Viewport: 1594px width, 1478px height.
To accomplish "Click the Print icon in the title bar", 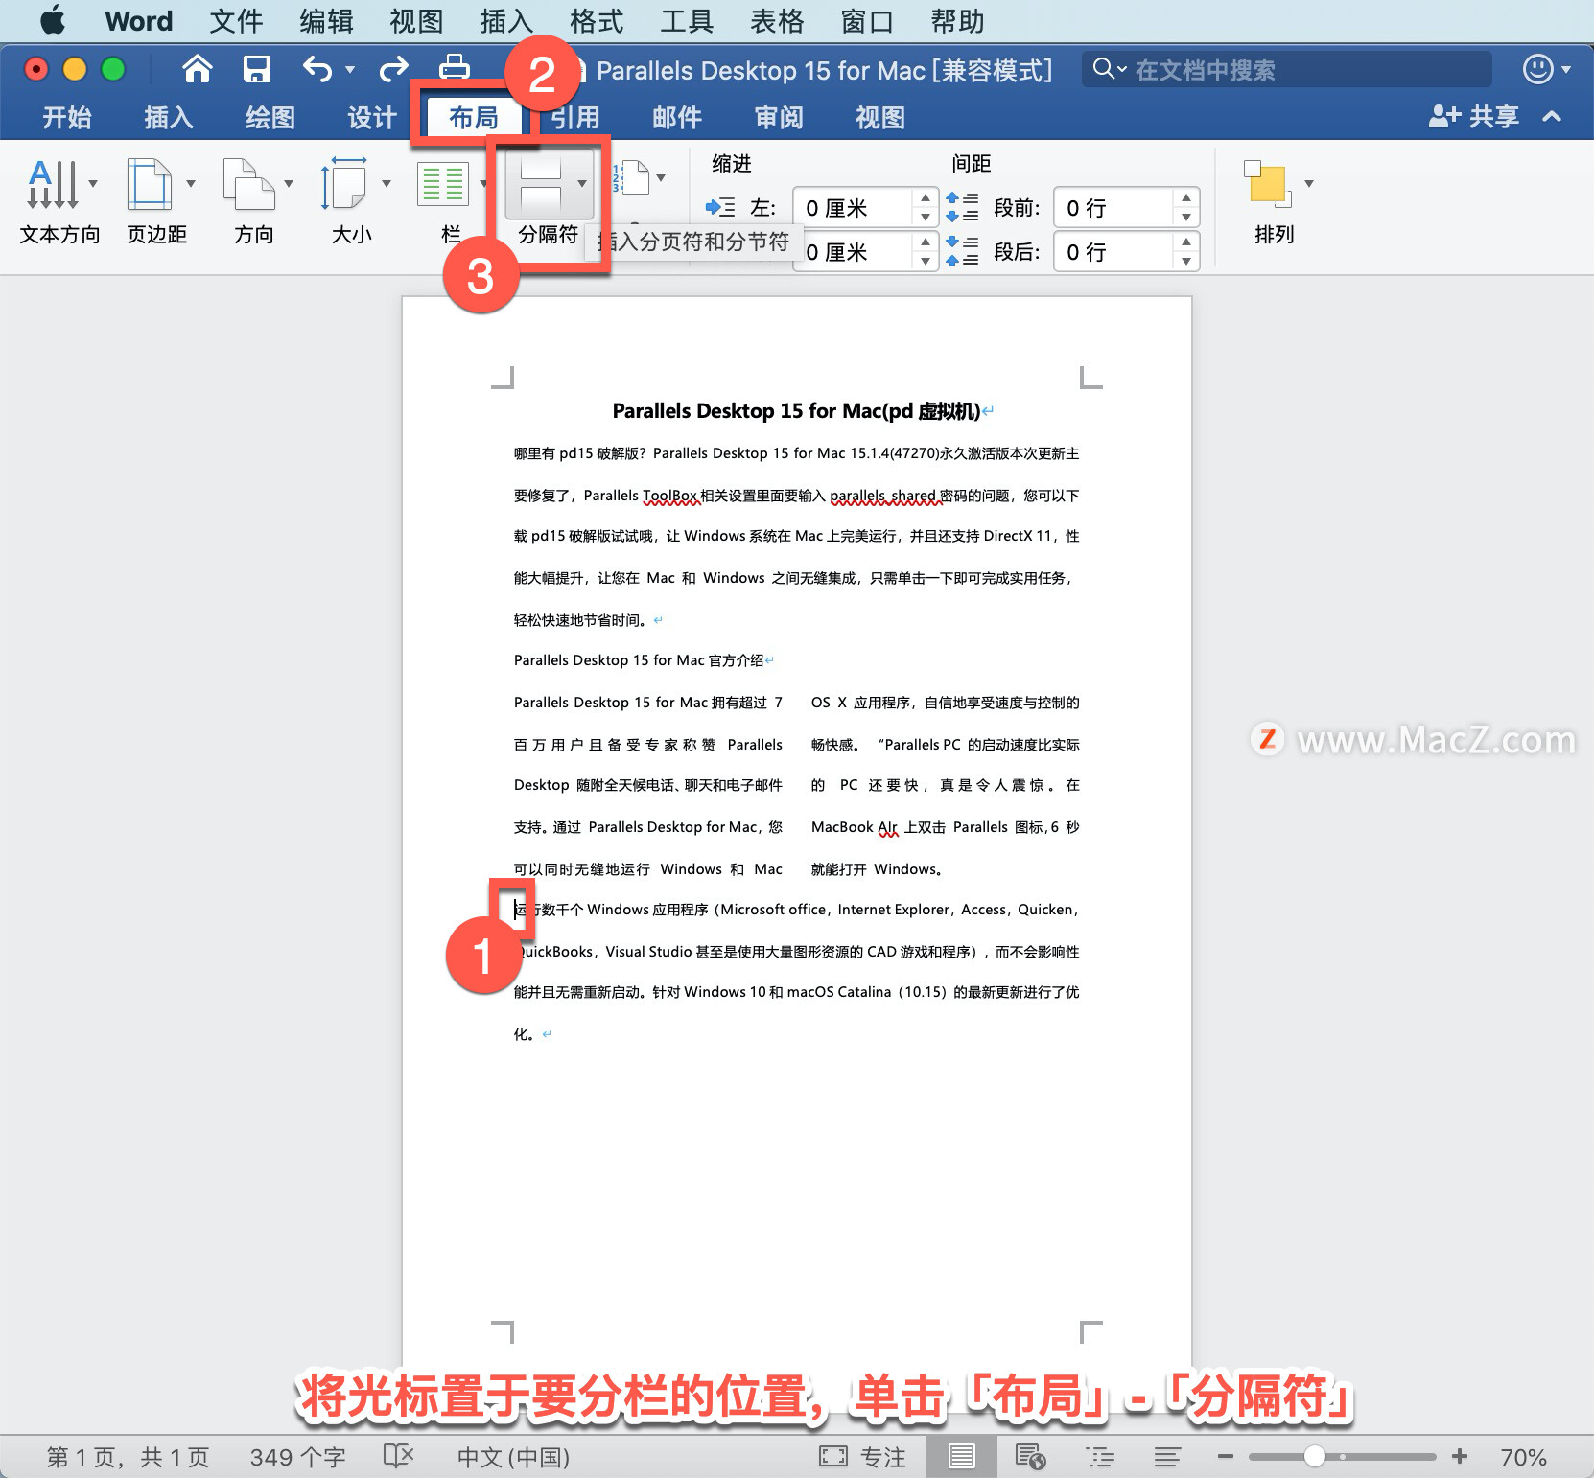I will [454, 69].
